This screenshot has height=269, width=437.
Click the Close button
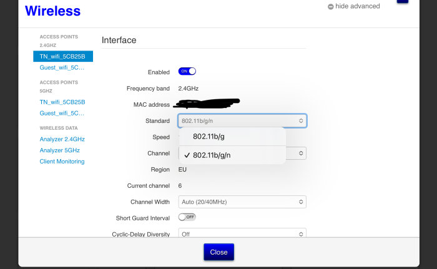click(219, 252)
